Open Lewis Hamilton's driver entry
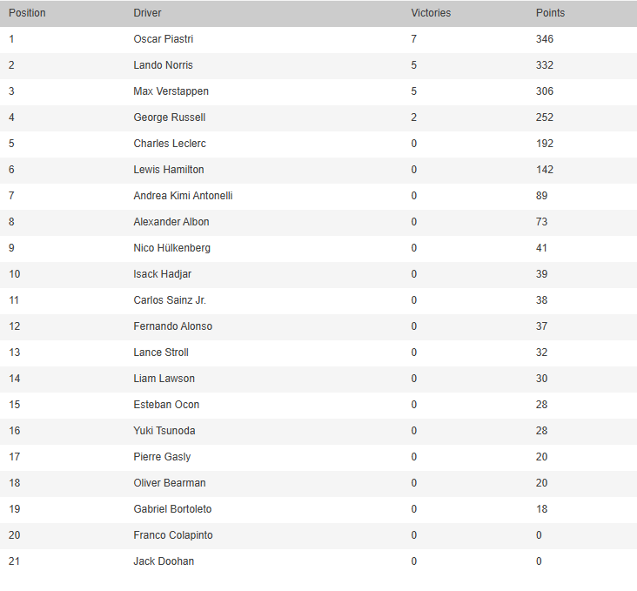The width and height of the screenshot is (637, 591). point(168,170)
